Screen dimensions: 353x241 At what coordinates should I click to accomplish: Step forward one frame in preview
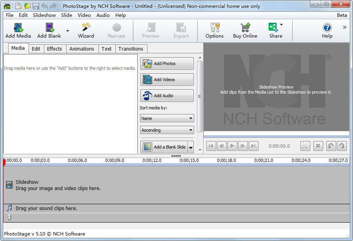point(243,146)
